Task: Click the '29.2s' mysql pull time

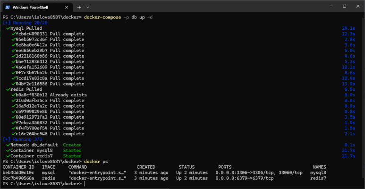Action: [348, 28]
